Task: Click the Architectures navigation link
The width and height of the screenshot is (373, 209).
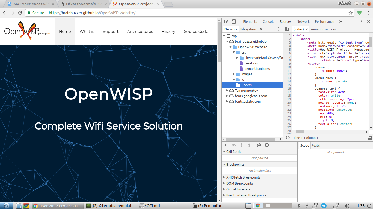Action: click(140, 32)
